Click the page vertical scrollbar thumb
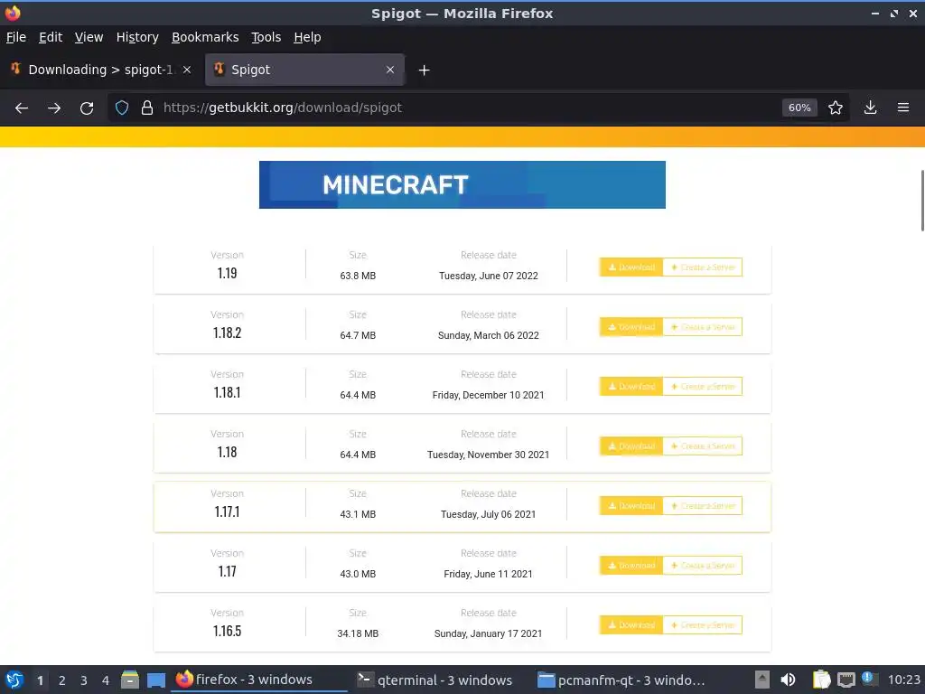Image resolution: width=925 pixels, height=694 pixels. (922, 201)
